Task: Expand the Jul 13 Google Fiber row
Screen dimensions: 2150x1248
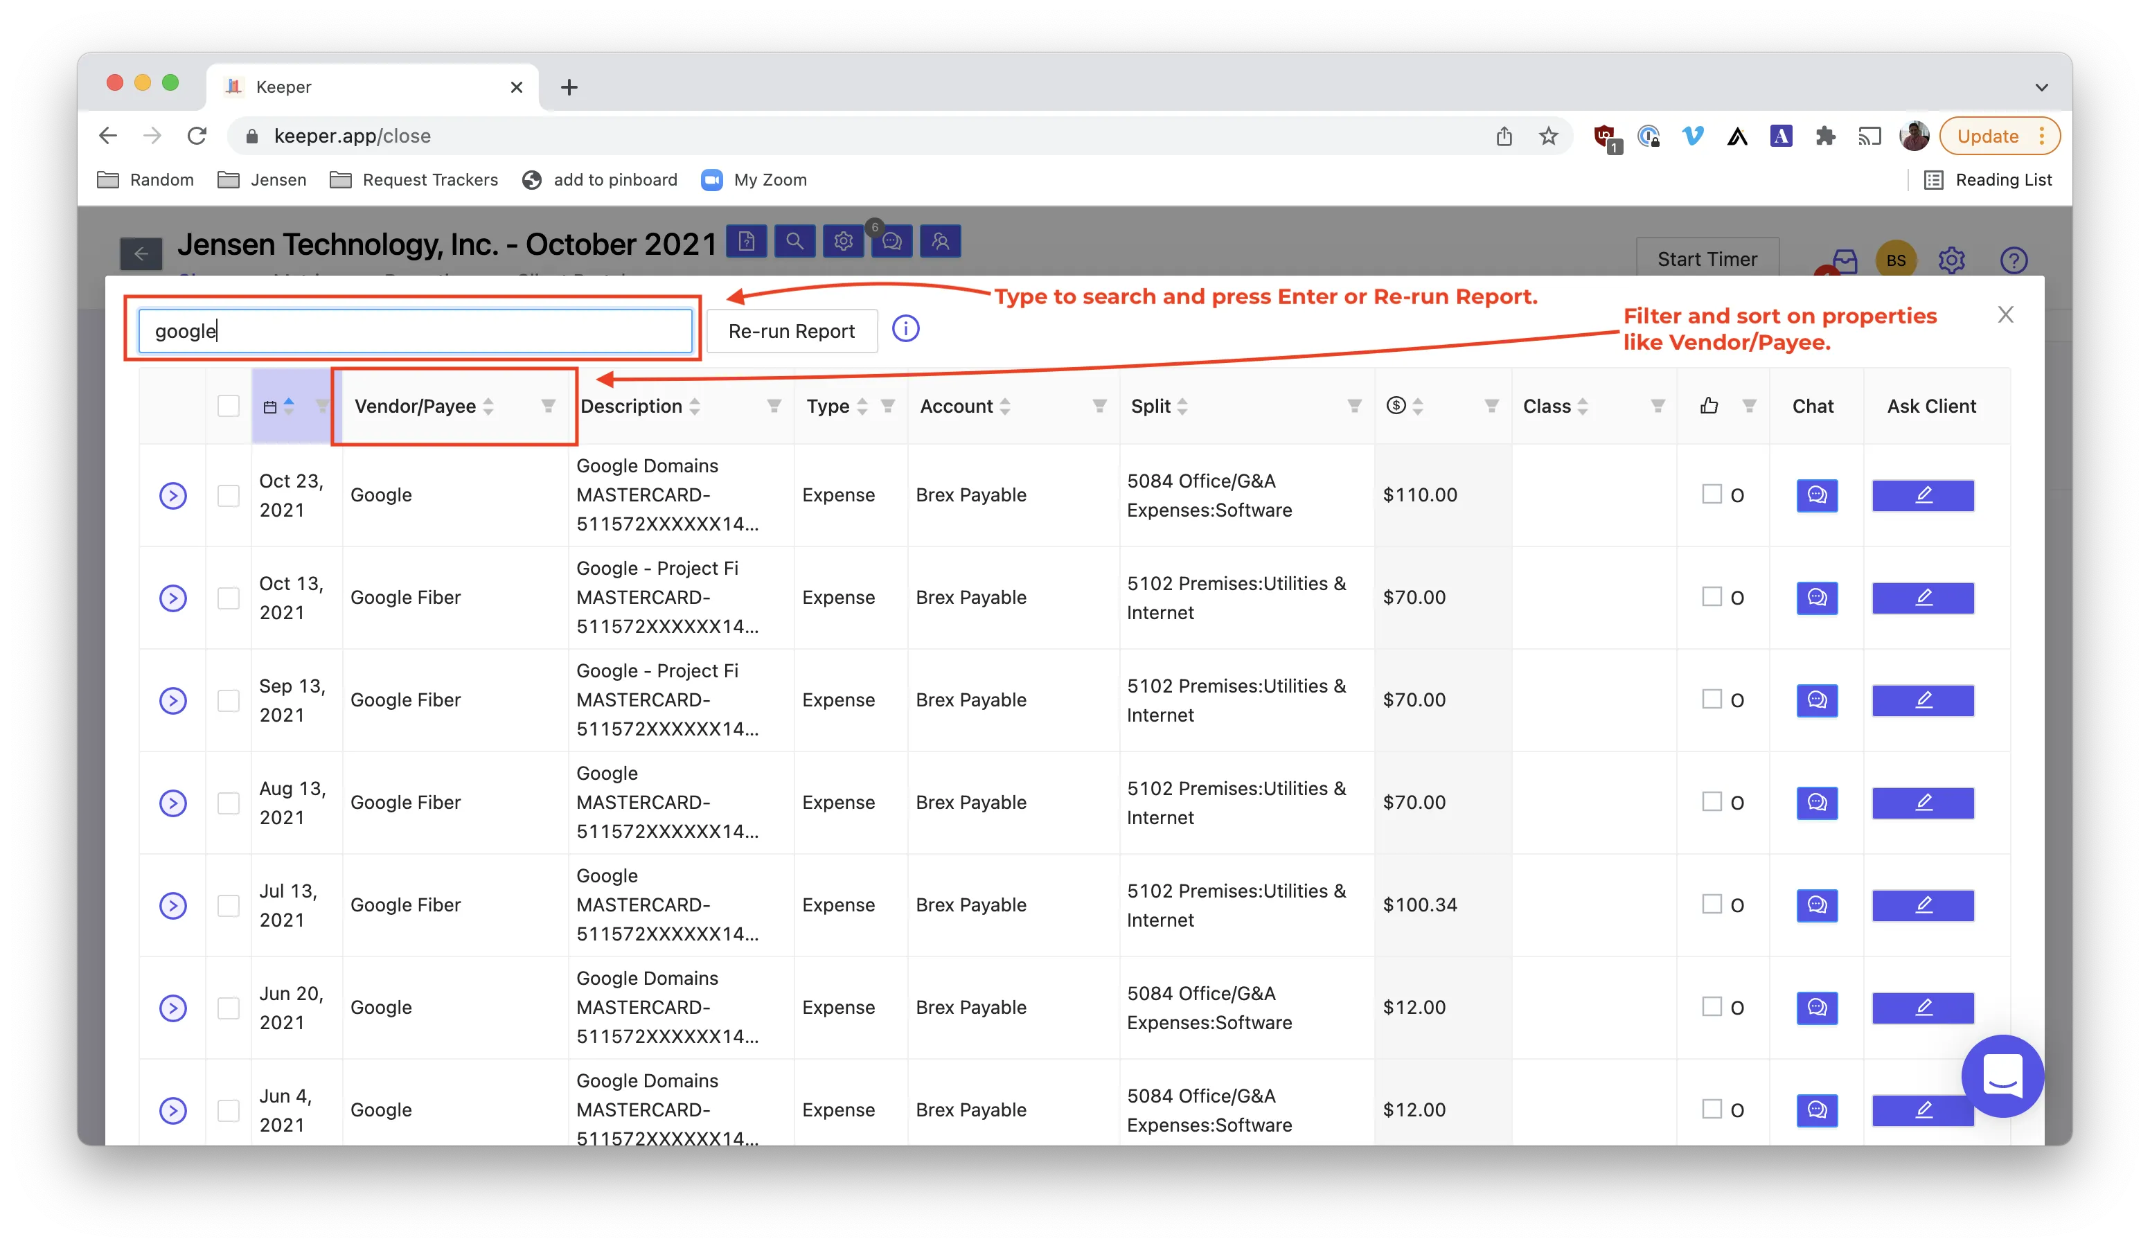Action: [173, 905]
